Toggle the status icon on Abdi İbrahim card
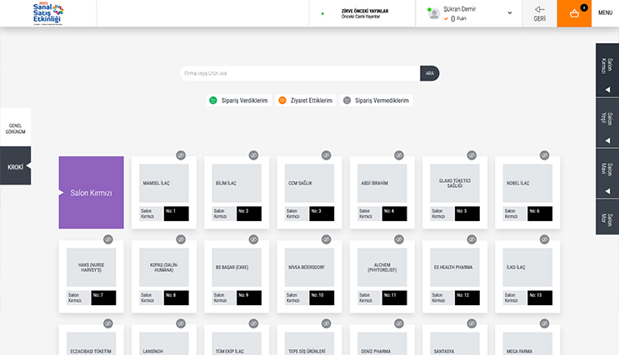Screen dimensions: 619x355 399,155
